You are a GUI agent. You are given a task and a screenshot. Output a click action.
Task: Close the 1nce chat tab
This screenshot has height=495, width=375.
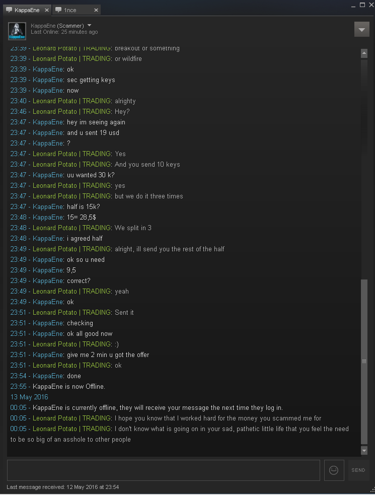pos(96,10)
